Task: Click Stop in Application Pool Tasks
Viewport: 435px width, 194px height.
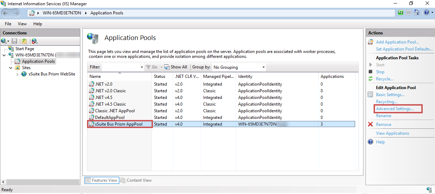Action: 380,72
